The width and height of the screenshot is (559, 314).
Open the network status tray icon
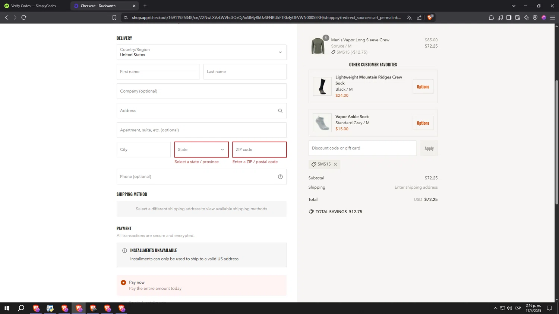coord(502,308)
